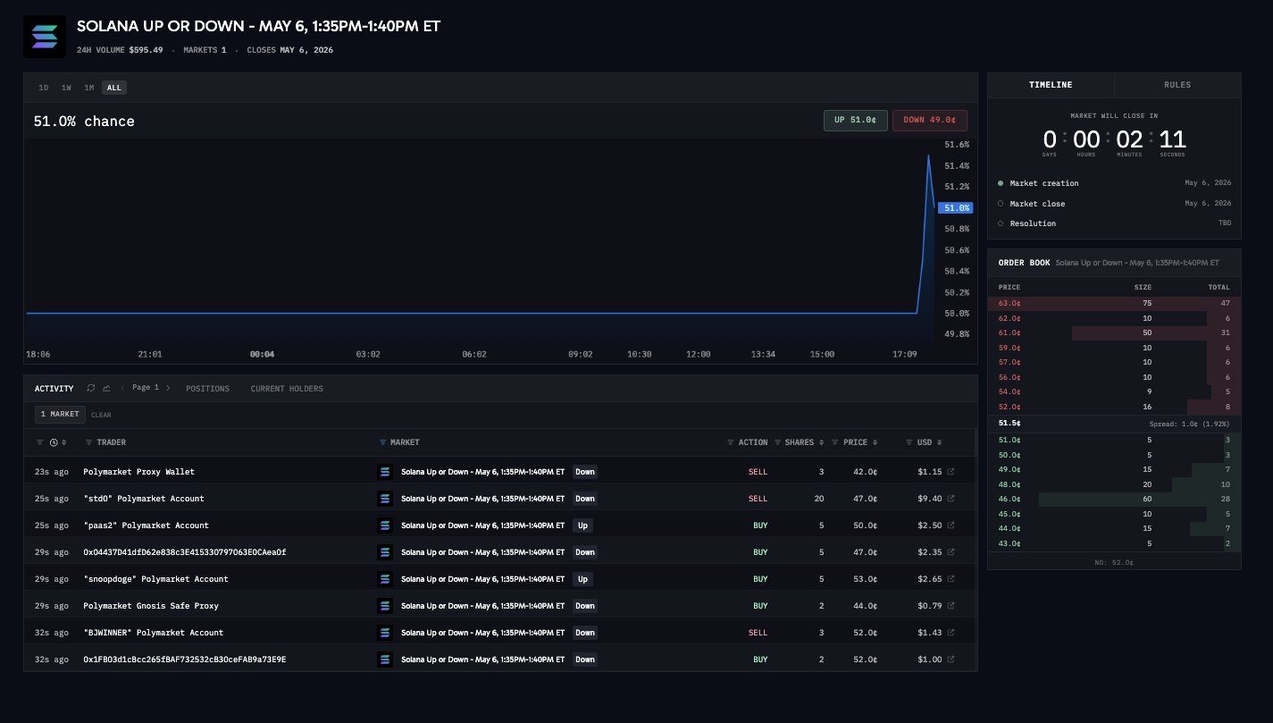The width and height of the screenshot is (1273, 723).
Task: Click the refresh icon next to Activity
Action: [x=91, y=388]
